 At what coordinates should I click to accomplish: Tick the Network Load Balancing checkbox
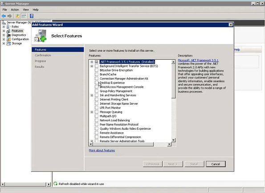pos(97,120)
